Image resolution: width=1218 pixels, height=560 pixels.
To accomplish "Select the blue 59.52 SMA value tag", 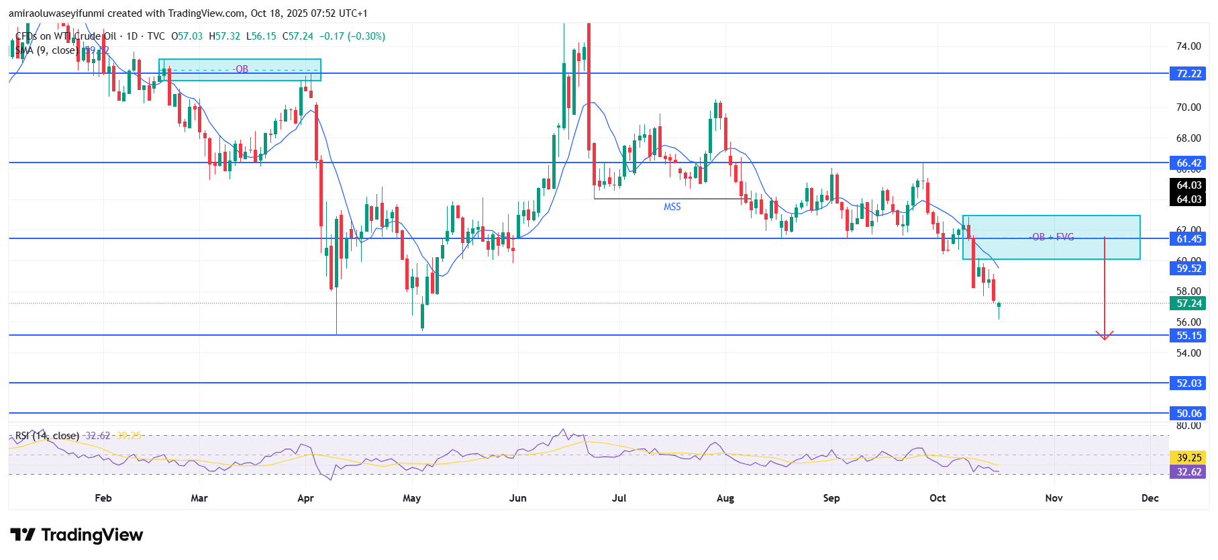I will 1188,269.
